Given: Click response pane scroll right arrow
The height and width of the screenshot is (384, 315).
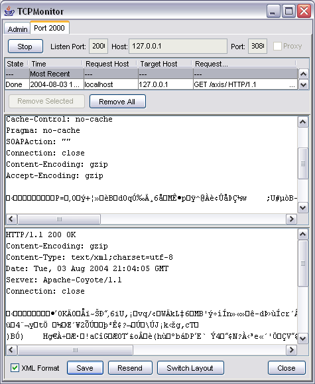Looking at the screenshot, I should (x=291, y=349).
